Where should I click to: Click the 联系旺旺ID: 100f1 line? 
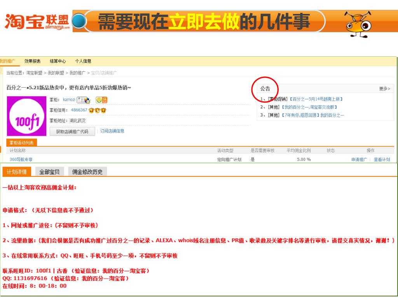(76, 270)
